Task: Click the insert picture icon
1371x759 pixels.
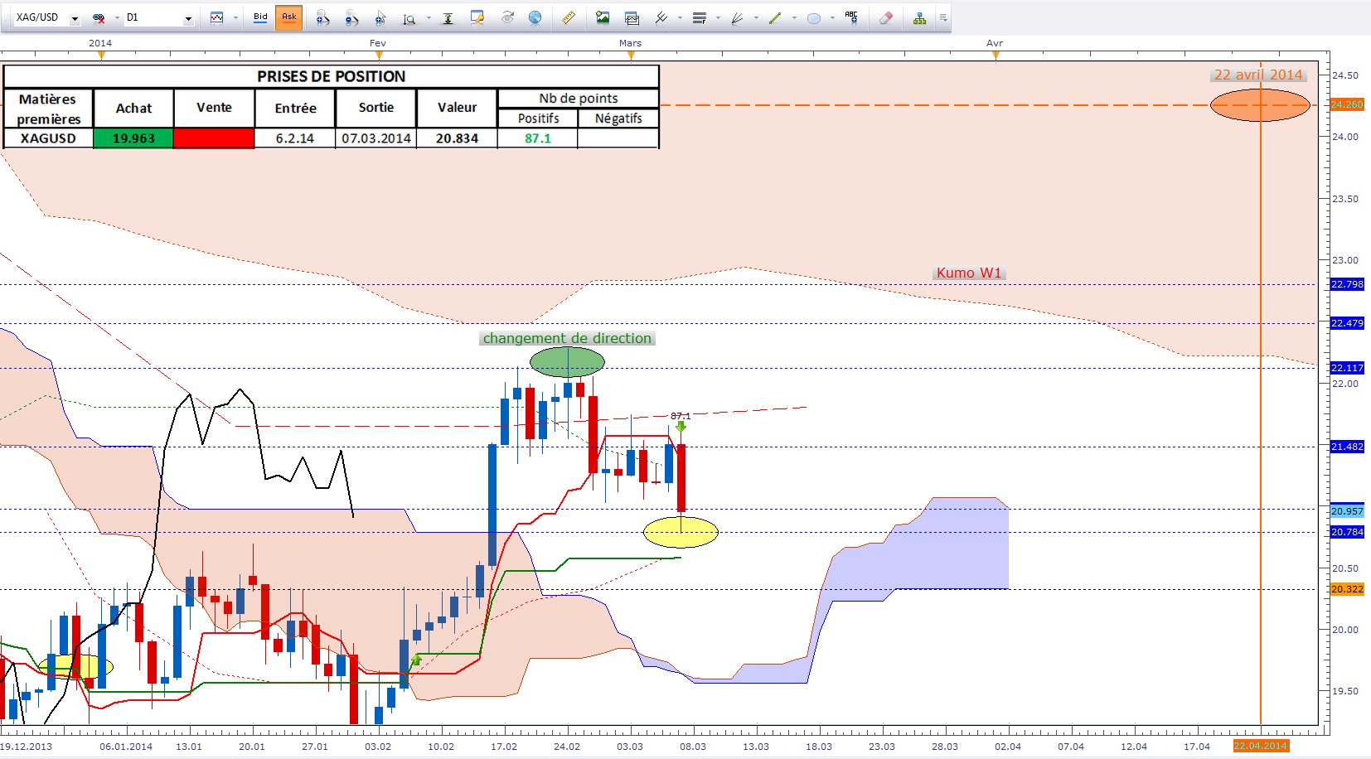Action: click(603, 17)
